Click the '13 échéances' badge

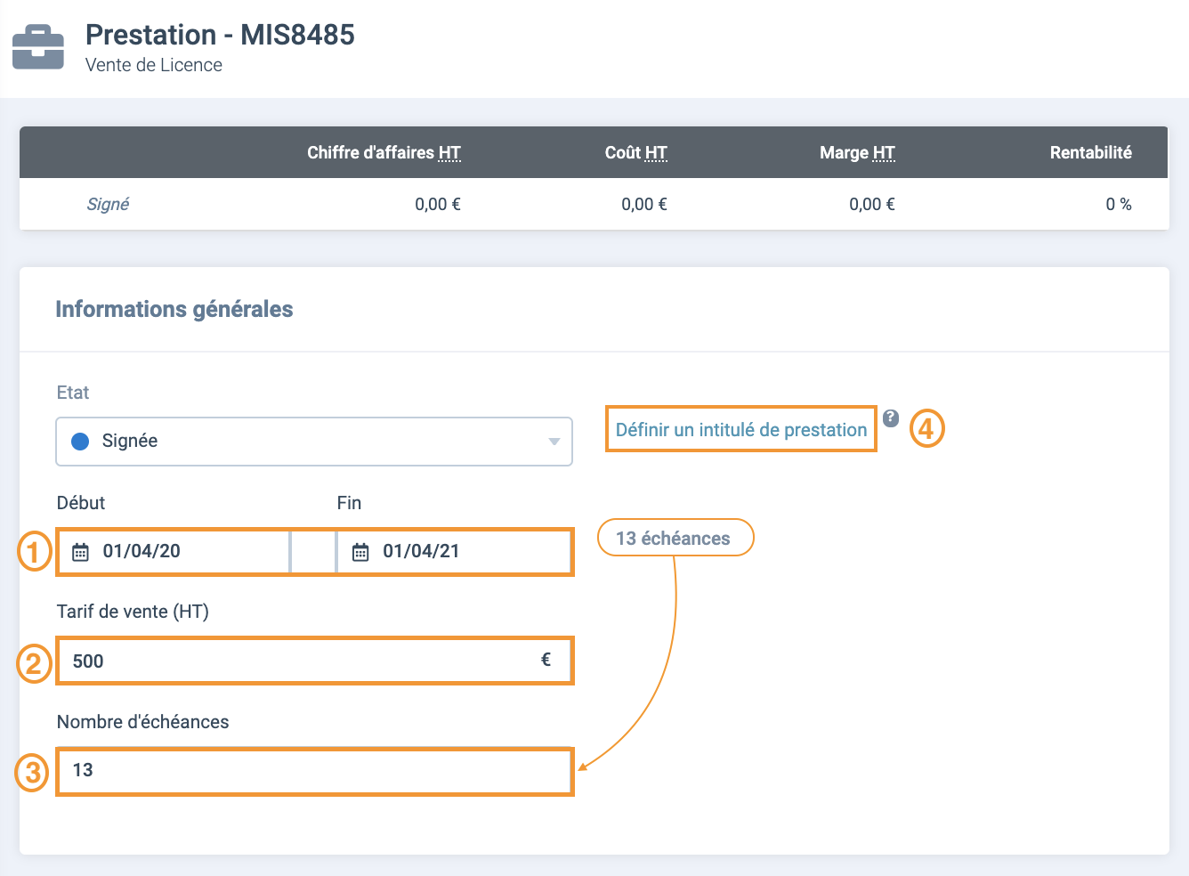[x=675, y=539]
